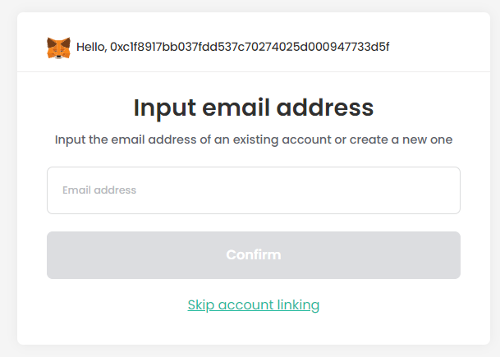This screenshot has width=500, height=357.
Task: Click the 'Email address' placeholder text
Action: click(99, 190)
